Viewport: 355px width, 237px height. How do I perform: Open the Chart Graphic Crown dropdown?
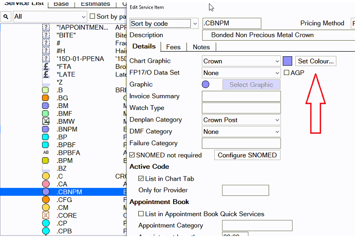(x=241, y=61)
